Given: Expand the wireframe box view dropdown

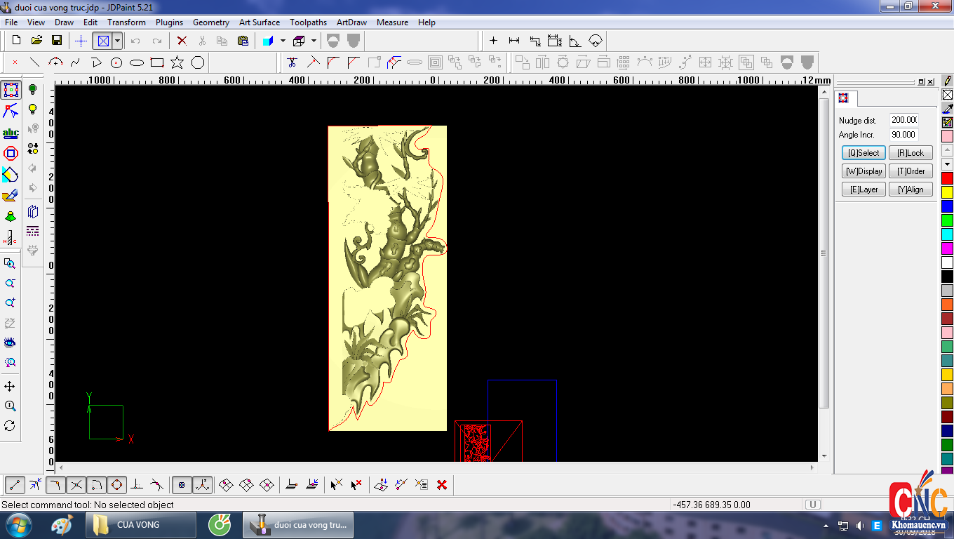Looking at the screenshot, I should click(314, 41).
